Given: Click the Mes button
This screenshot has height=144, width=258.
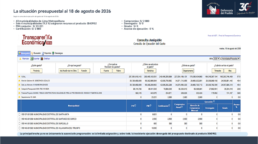Looking at the screenshot, I should [230, 71].
